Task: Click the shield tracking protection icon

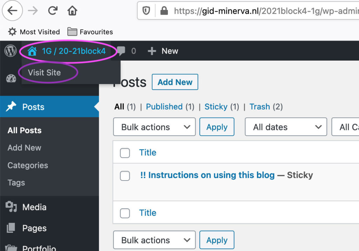Action: coord(146,11)
